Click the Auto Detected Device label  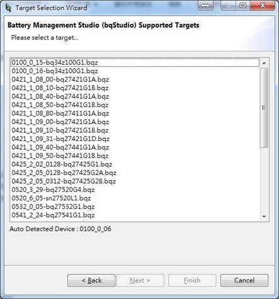[x=60, y=229]
